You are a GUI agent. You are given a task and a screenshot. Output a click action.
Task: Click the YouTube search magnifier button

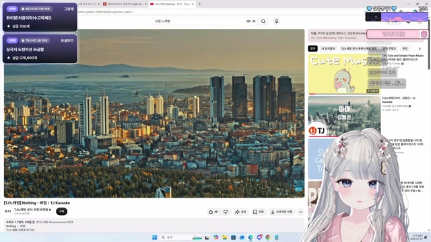click(x=263, y=21)
